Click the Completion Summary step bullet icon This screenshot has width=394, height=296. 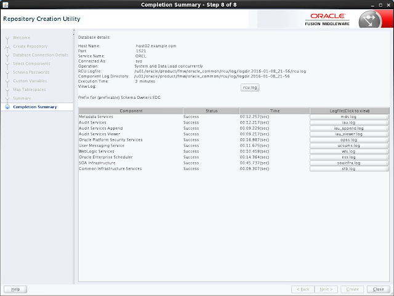(x=7, y=107)
